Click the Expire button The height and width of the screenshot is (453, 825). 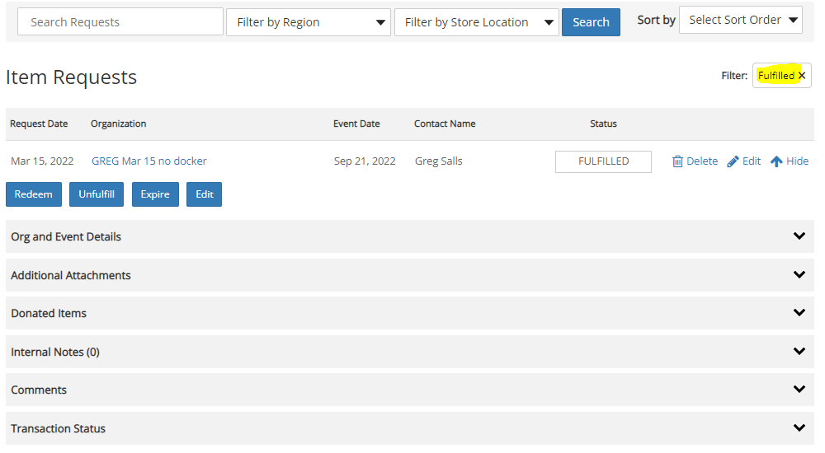click(x=155, y=194)
